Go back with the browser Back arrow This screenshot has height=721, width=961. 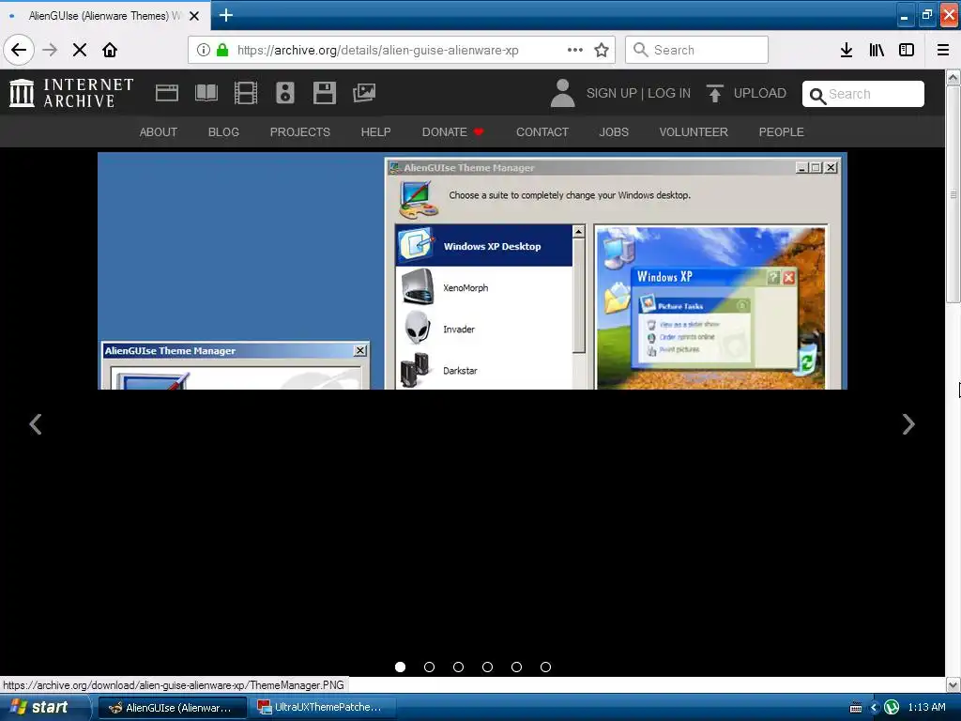click(x=19, y=50)
